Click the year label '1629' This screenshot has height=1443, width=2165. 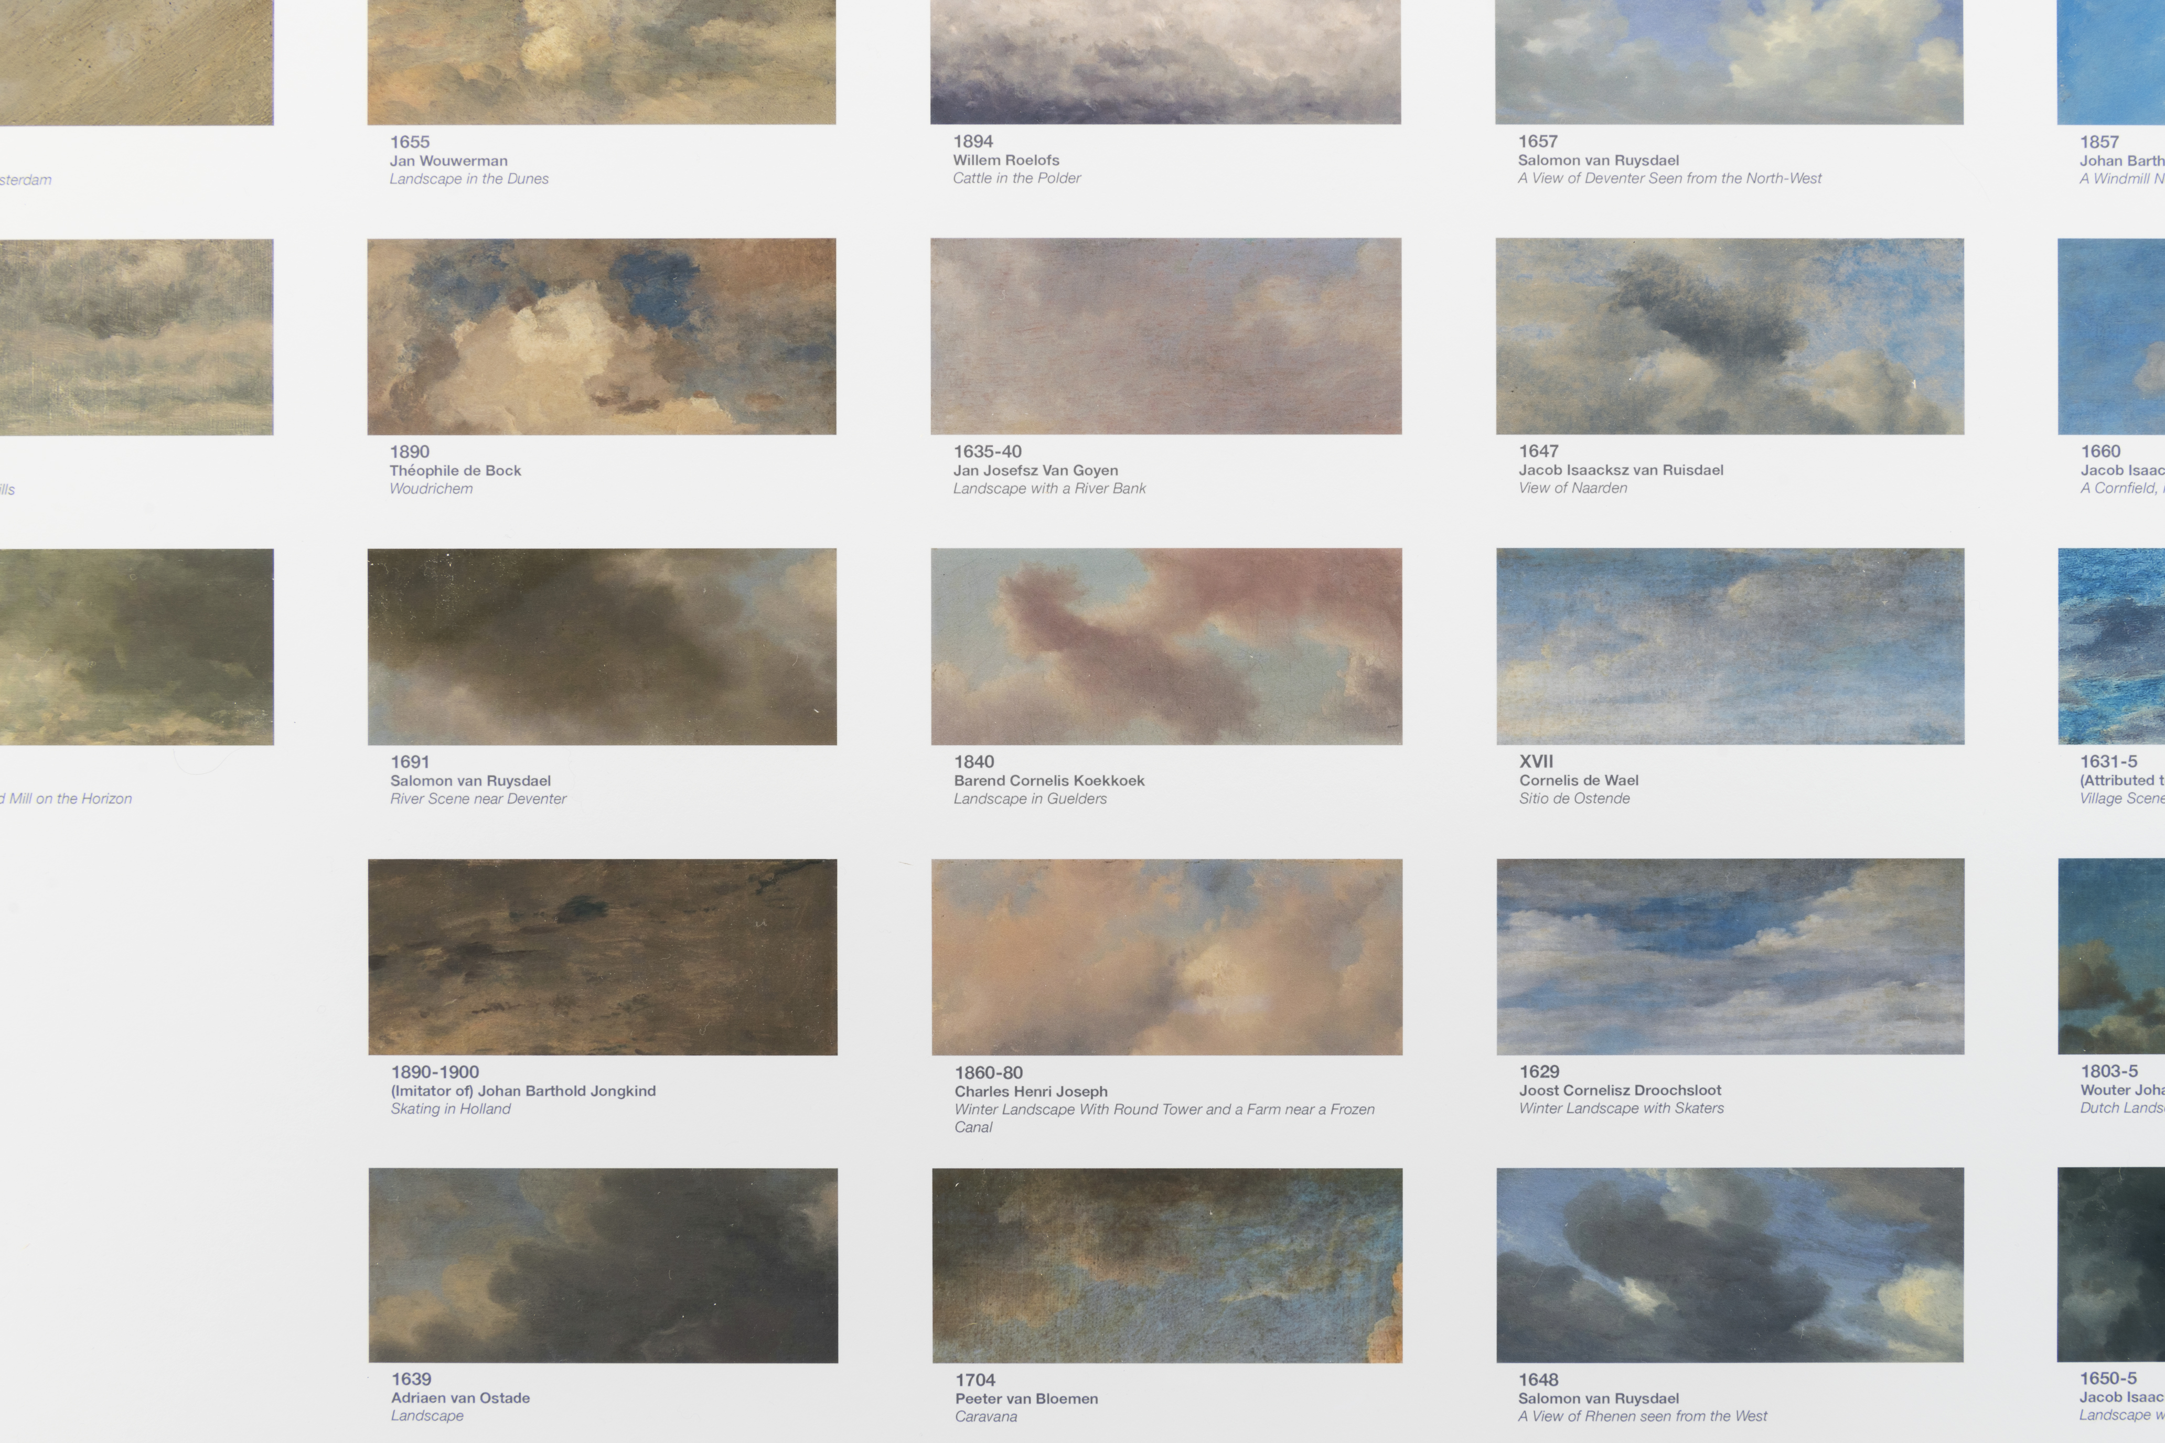(x=1539, y=1071)
